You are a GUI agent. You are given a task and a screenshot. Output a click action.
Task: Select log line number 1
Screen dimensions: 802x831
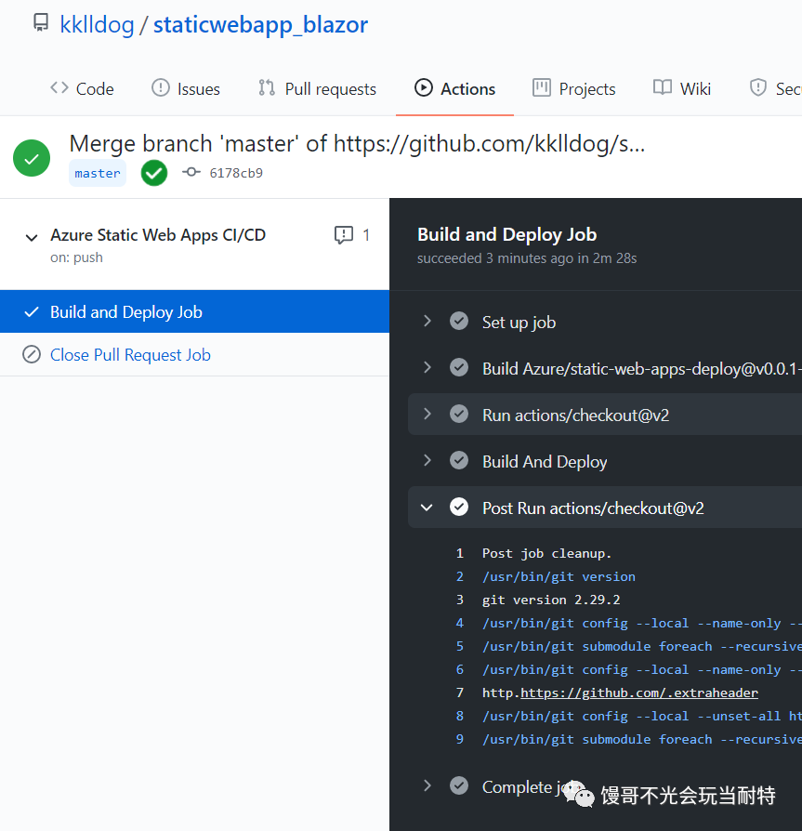pos(460,553)
